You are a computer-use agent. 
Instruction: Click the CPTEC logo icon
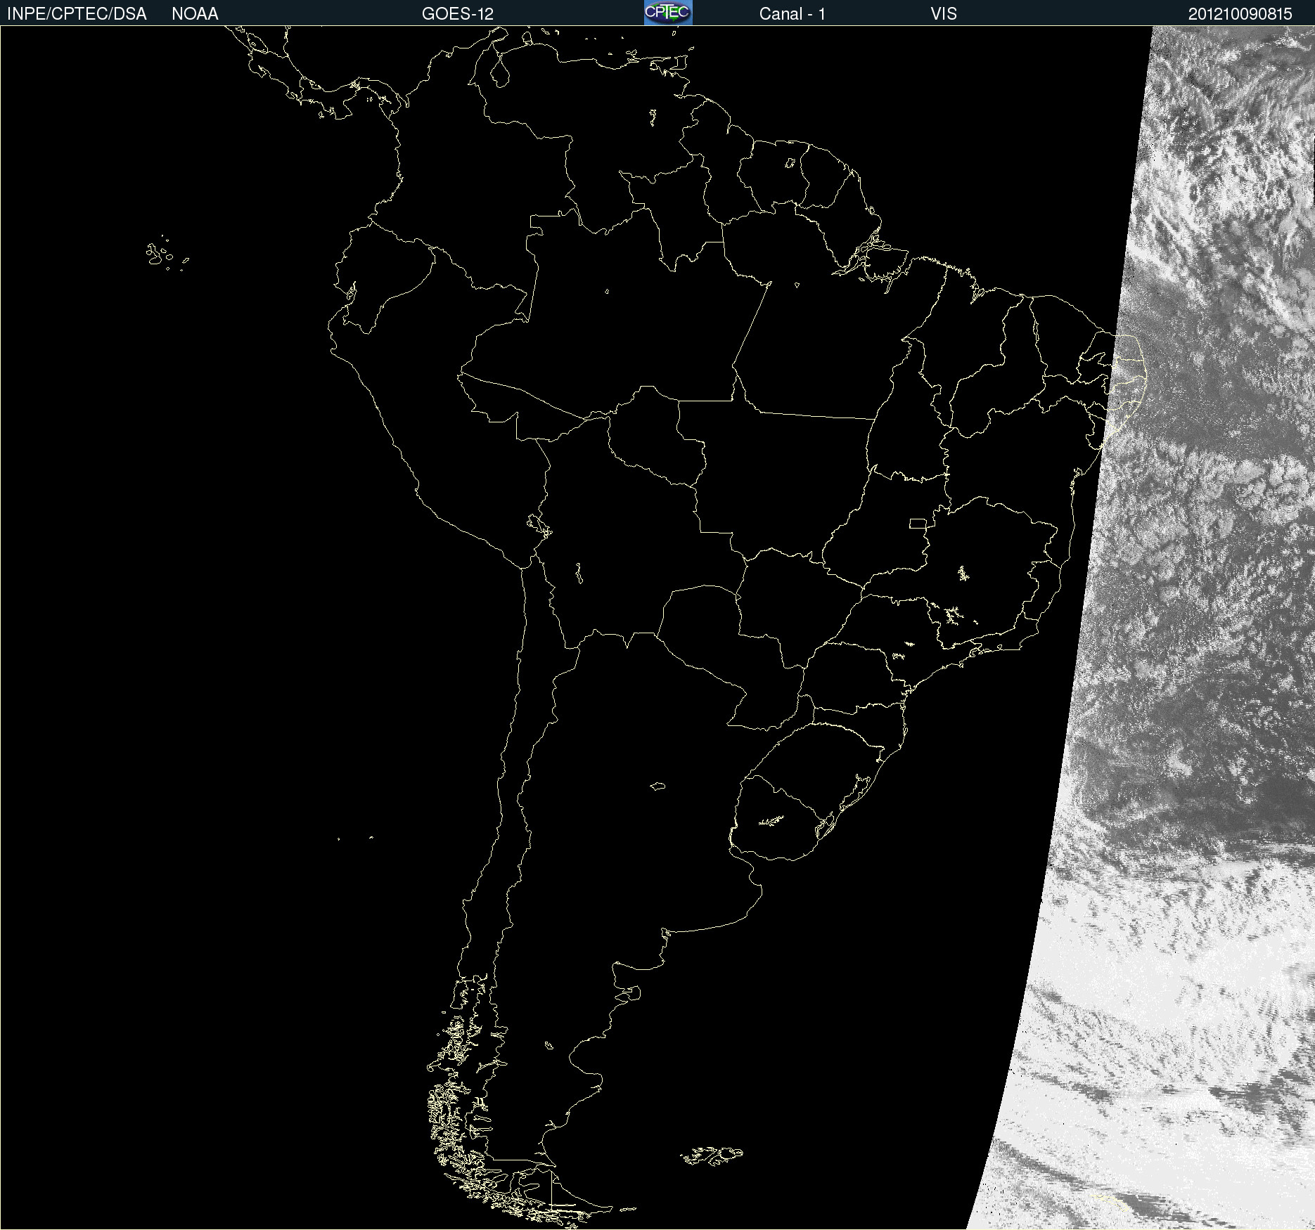[668, 13]
